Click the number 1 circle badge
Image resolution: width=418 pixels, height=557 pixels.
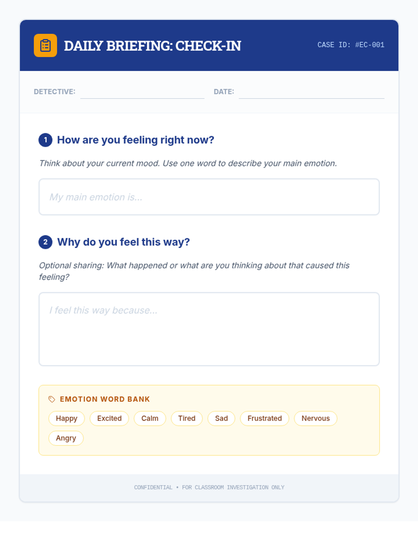point(45,140)
